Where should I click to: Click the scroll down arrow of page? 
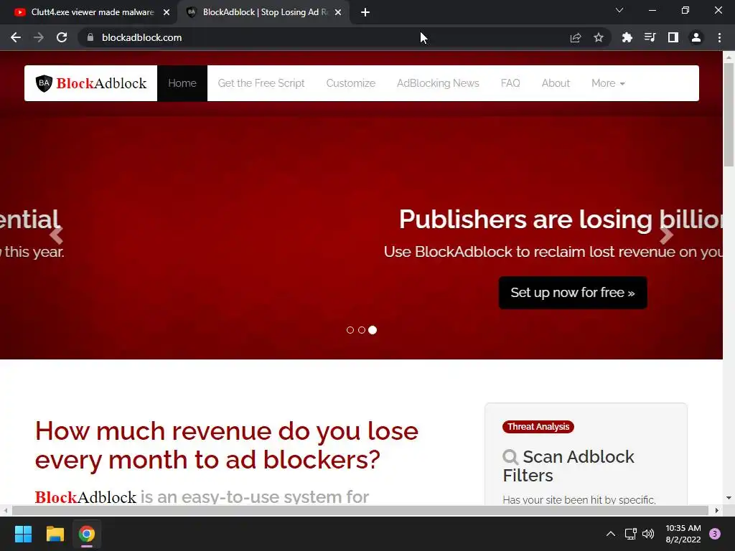[x=729, y=498]
